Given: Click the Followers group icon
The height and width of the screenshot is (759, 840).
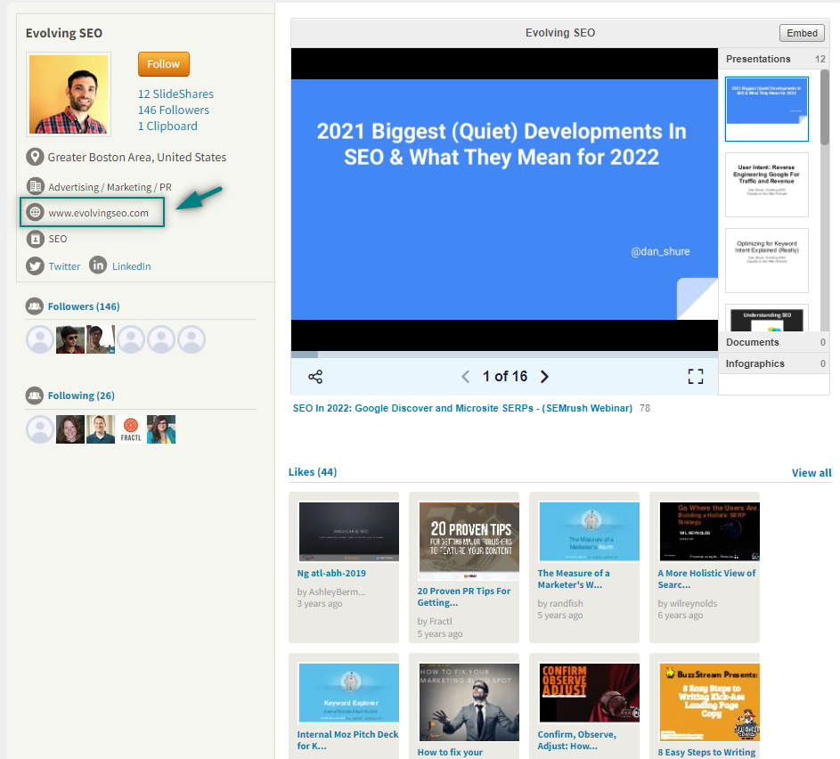Looking at the screenshot, I should coord(35,306).
